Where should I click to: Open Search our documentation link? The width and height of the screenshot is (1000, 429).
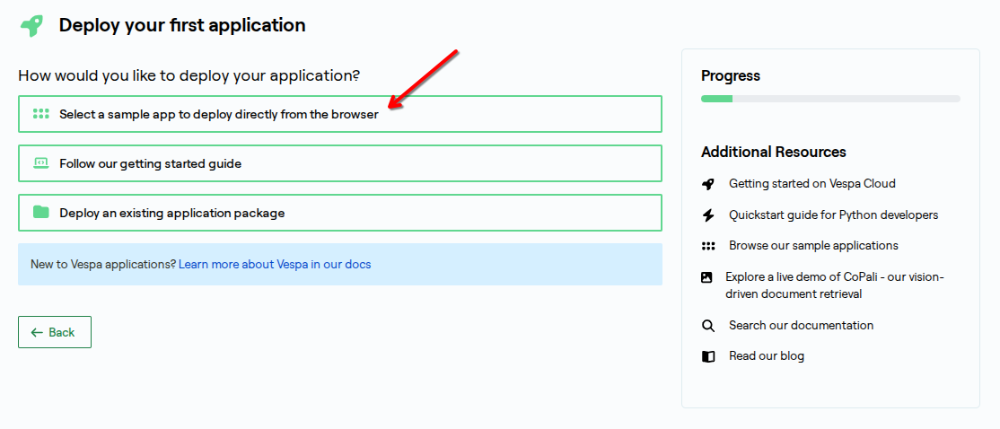(x=801, y=326)
